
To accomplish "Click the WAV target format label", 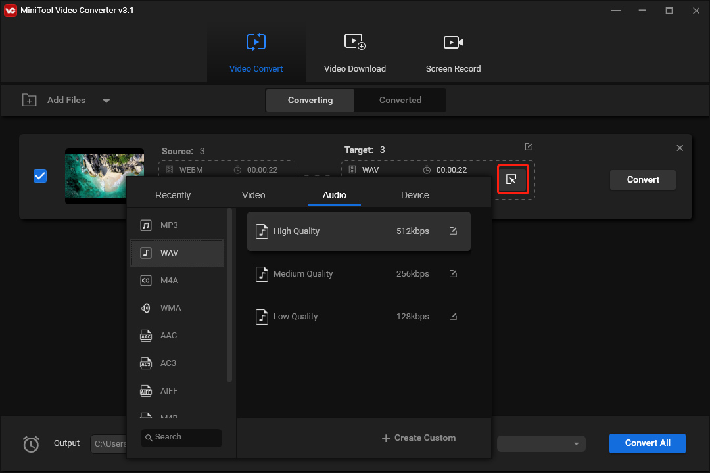I will pyautogui.click(x=370, y=169).
